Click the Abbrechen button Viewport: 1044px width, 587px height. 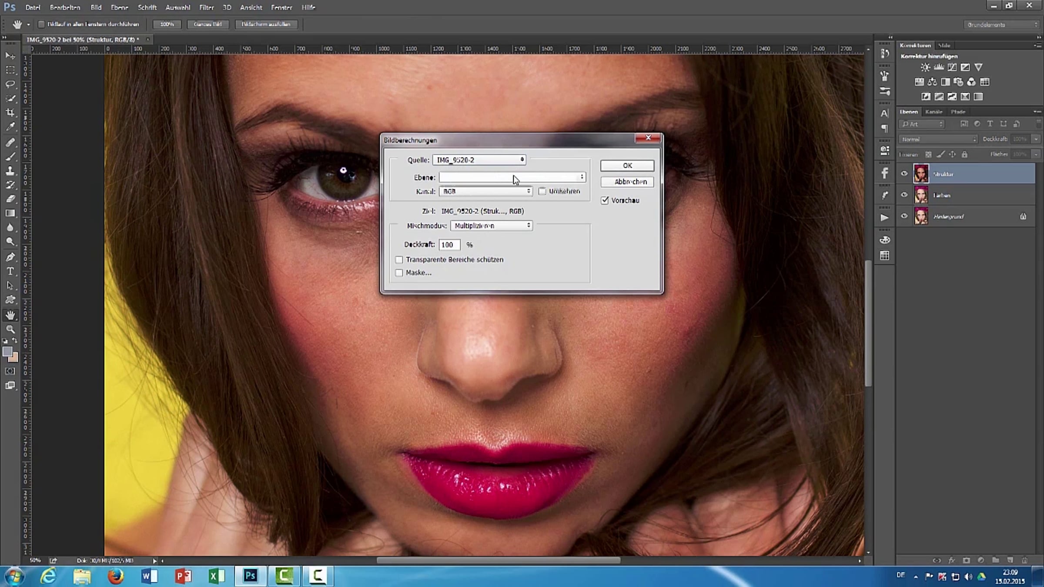pos(627,182)
